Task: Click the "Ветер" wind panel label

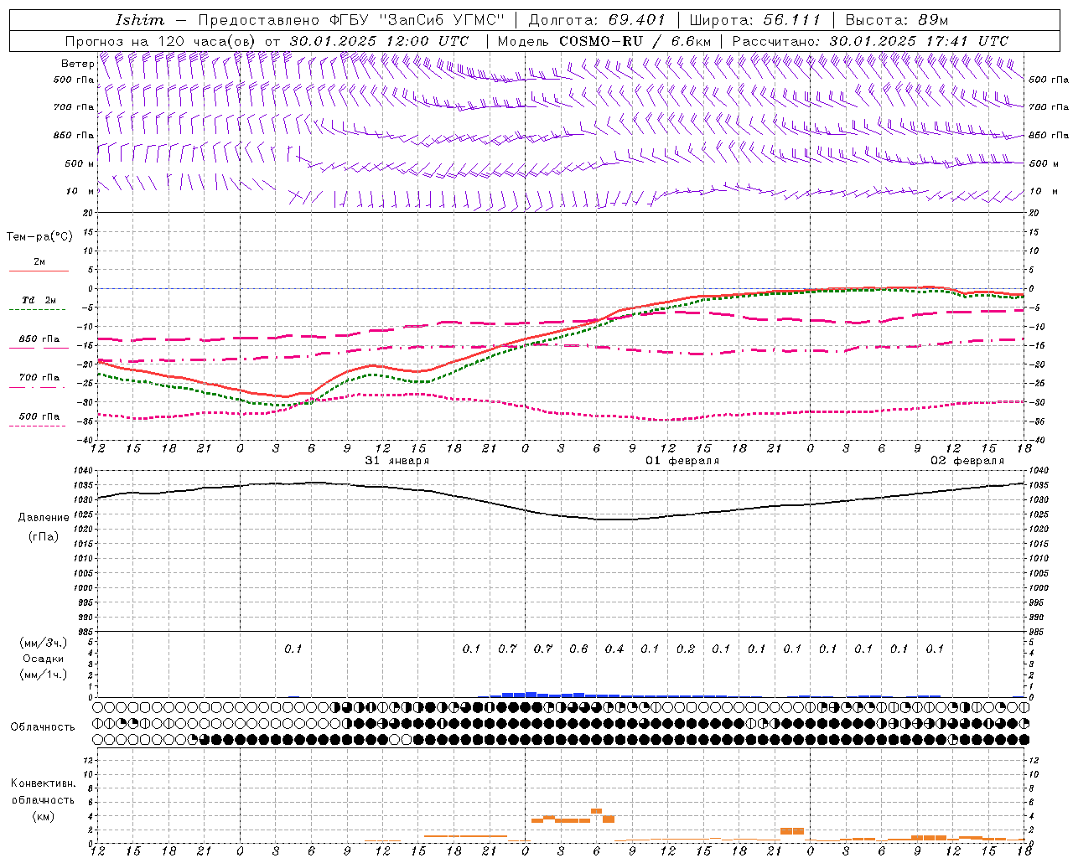Action: click(77, 64)
